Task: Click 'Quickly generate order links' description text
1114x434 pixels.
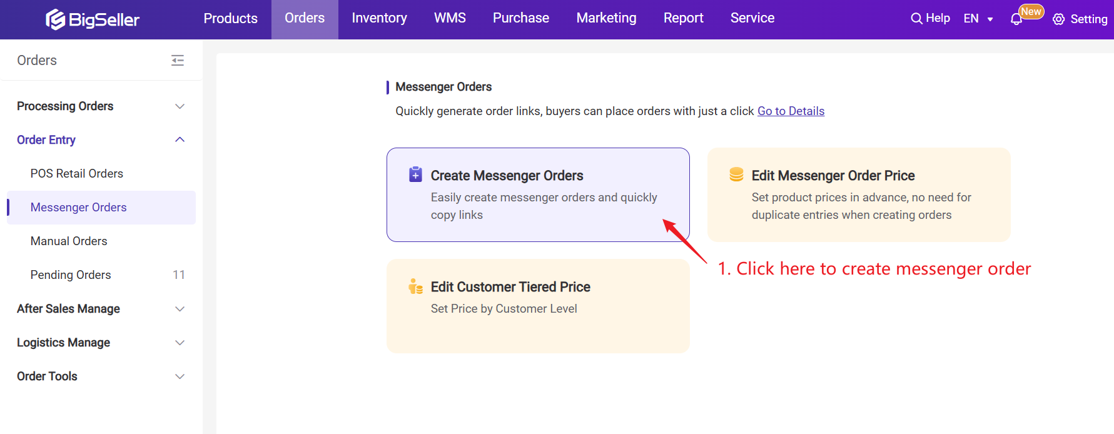Action: pos(575,111)
